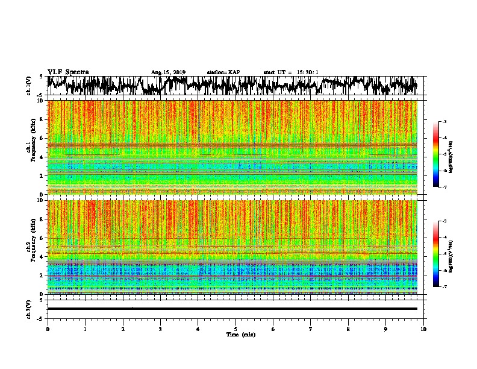
Task: Click the "-3" label on ch.1 color scale
Action: [x=444, y=121]
